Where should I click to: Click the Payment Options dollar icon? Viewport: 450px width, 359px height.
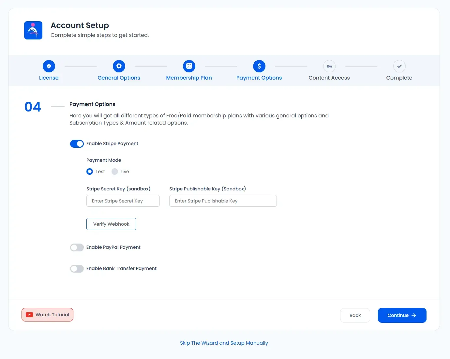259,66
